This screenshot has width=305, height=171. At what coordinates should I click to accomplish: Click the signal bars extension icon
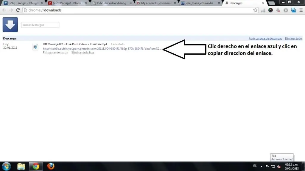(x=263, y=10)
